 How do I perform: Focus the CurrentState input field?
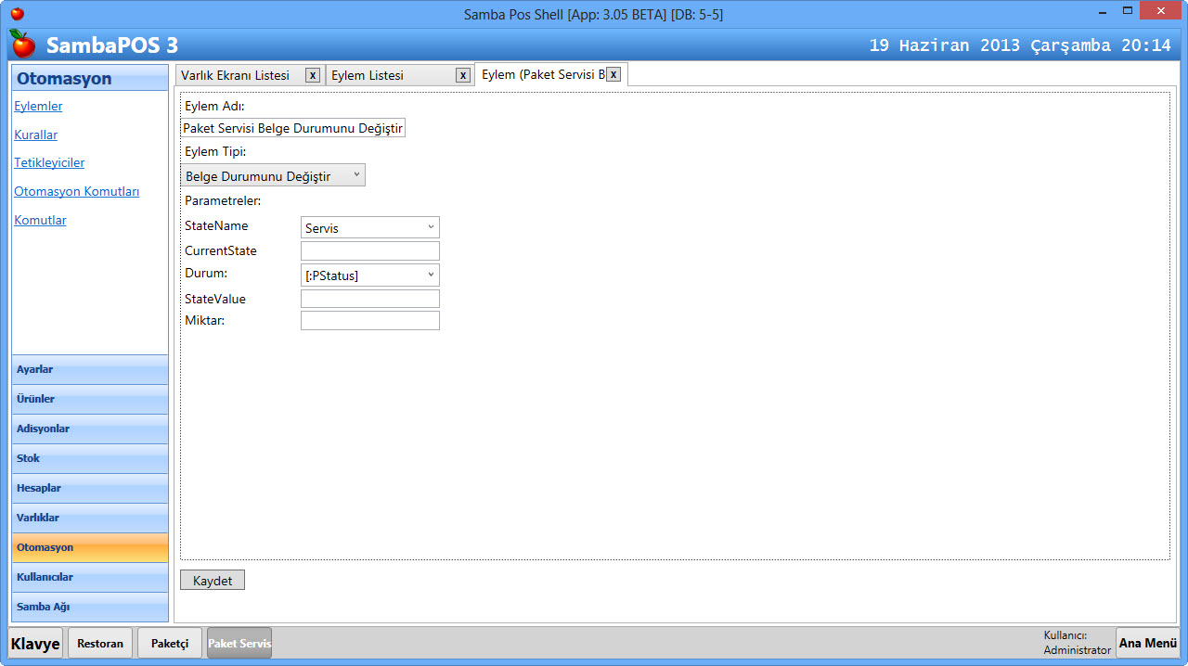[x=369, y=251]
